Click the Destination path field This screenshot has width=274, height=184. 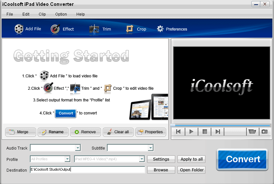87,169
